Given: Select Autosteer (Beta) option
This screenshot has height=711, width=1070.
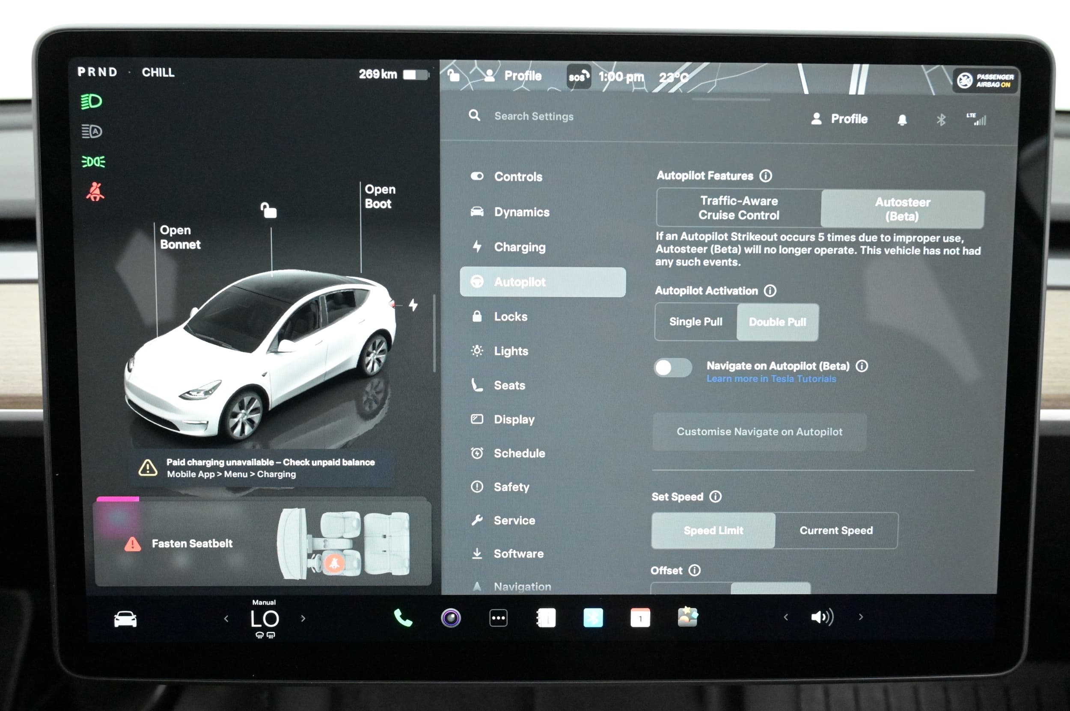Looking at the screenshot, I should (903, 209).
